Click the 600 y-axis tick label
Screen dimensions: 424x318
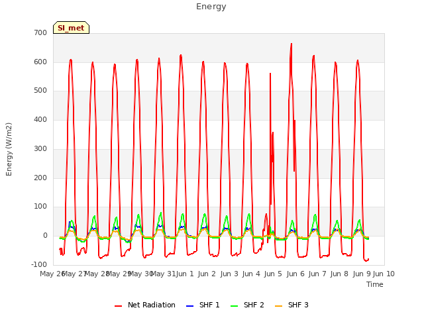pos(40,62)
